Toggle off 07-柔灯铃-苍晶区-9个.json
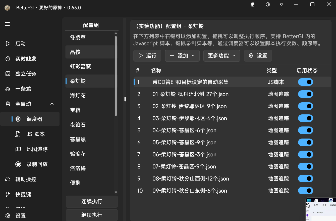Image resolution: width=336 pixels, height=221 pixels. [x=306, y=166]
